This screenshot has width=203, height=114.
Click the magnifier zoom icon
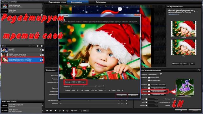(x=81, y=111)
